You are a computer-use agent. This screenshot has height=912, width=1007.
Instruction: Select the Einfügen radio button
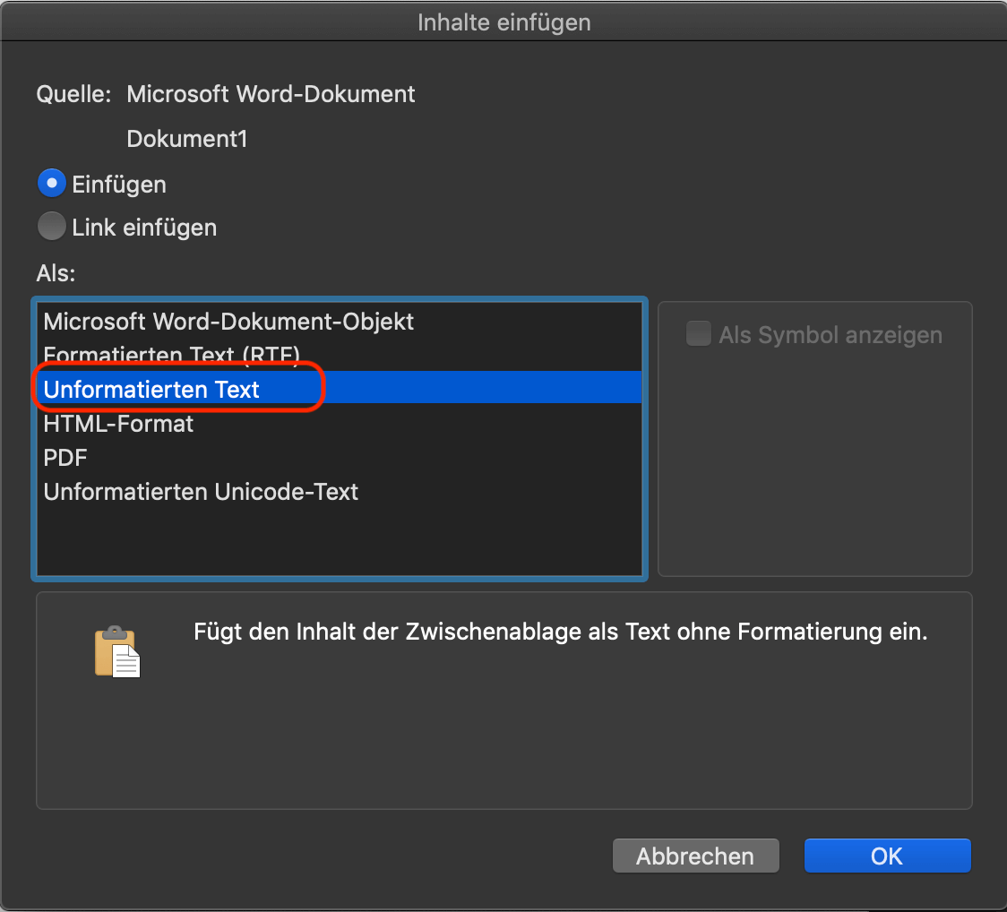pos(51,184)
